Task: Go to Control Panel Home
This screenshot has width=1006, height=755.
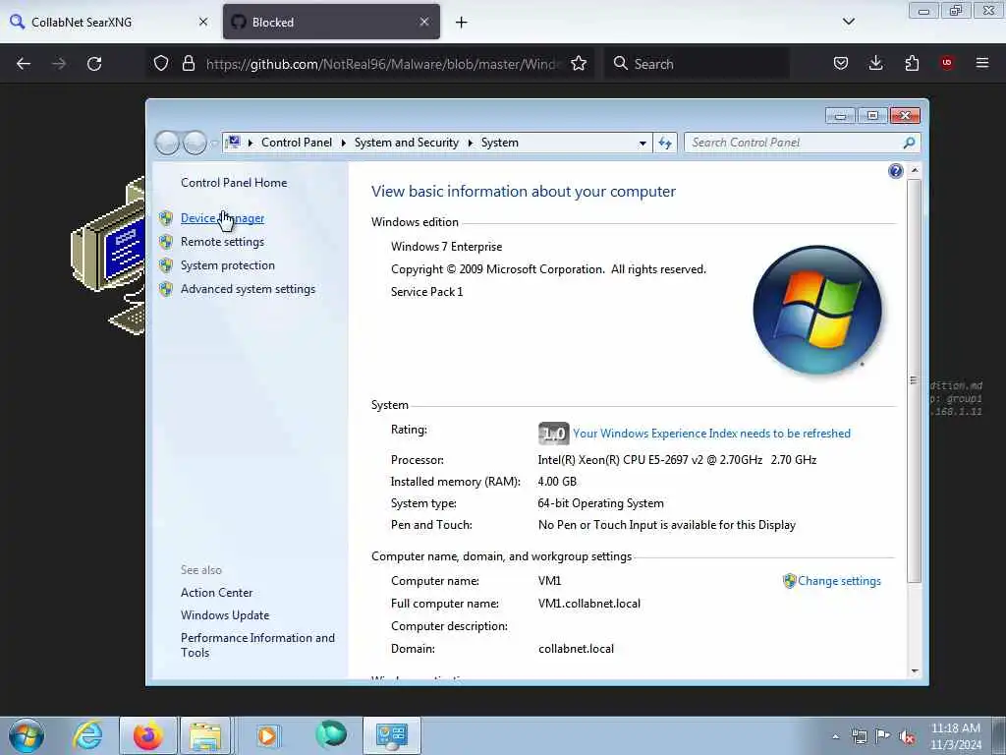Action: (x=234, y=183)
